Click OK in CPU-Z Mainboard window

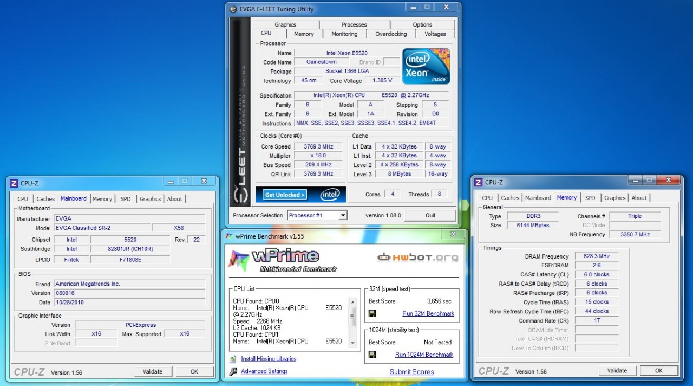click(x=194, y=372)
